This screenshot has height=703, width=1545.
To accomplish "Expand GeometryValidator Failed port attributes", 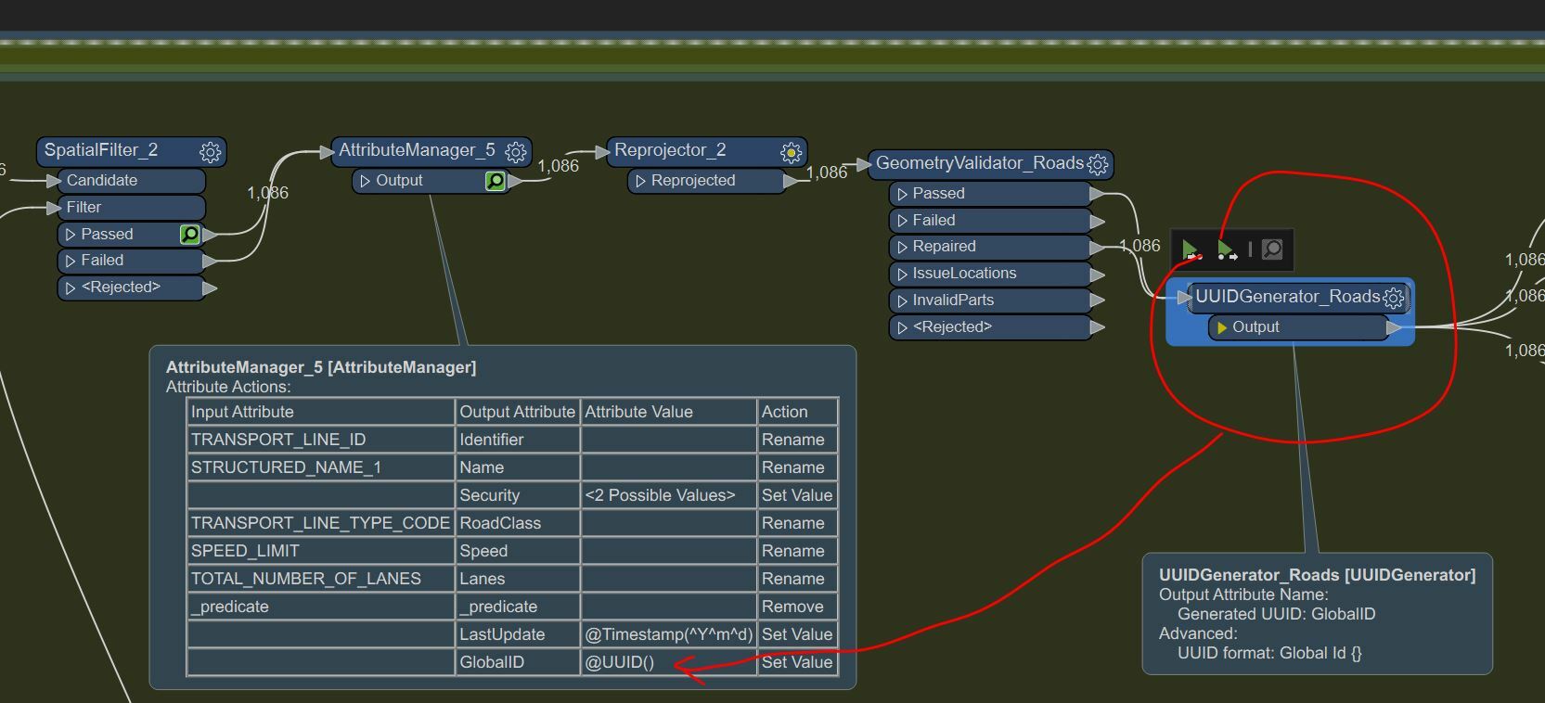I will tap(902, 221).
